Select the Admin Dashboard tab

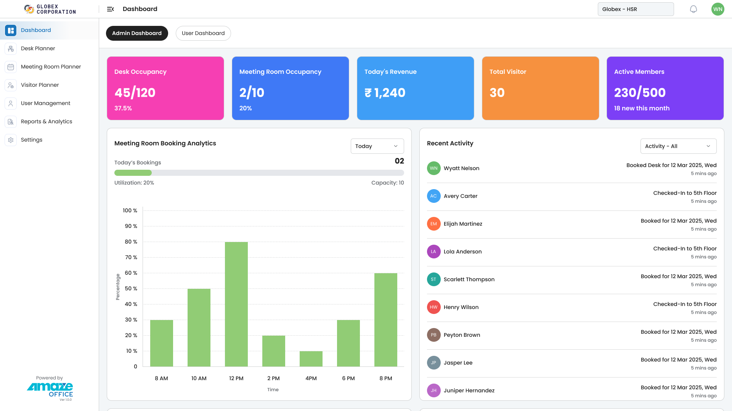(x=137, y=33)
